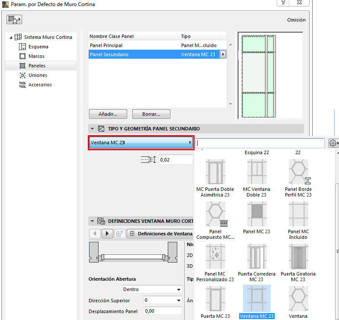Image resolution: width=339 pixels, height=320 pixels.
Task: Open the Dirección Superior dropdown
Action: pos(163,301)
